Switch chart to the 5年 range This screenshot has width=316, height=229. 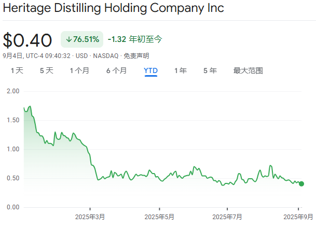coord(210,70)
